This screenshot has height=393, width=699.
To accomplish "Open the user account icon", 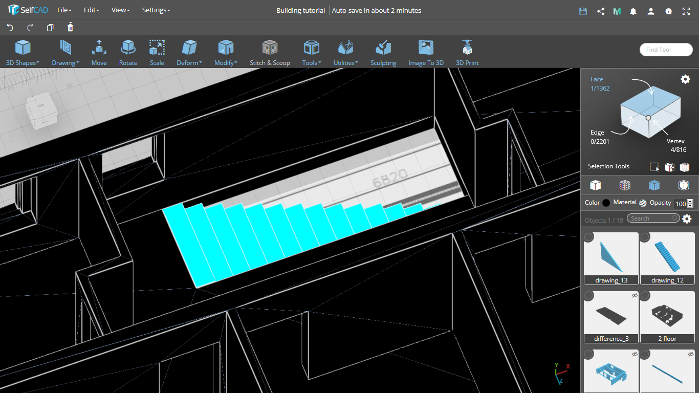I will click(x=650, y=11).
